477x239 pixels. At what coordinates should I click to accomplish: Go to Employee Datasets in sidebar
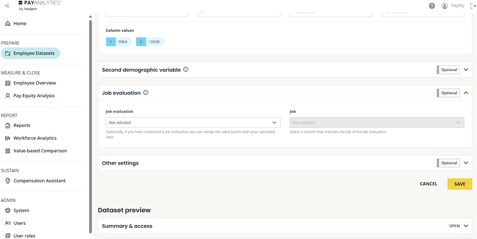[34, 54]
